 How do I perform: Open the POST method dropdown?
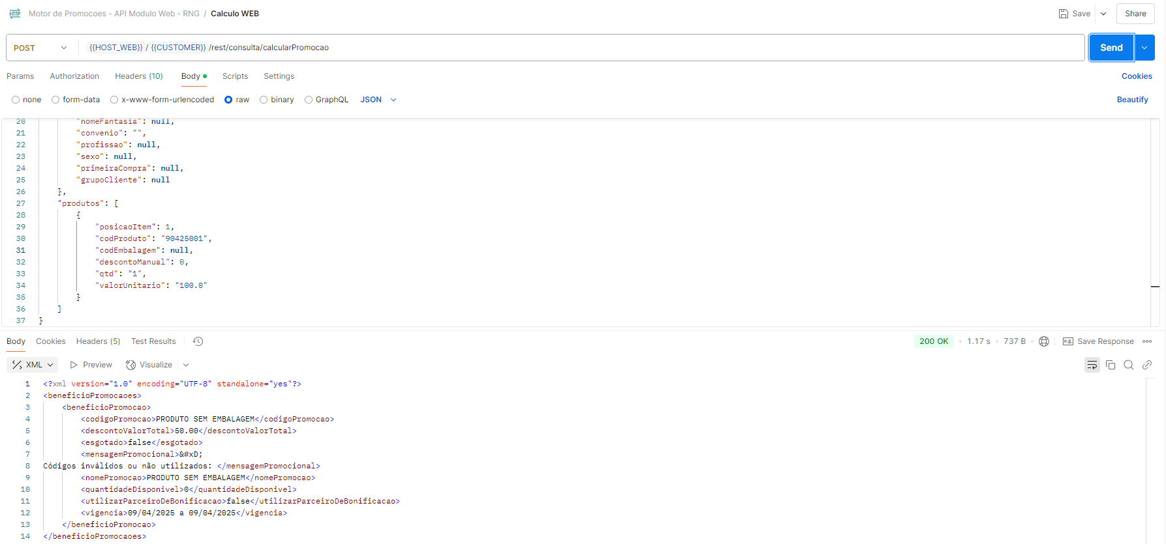tap(40, 48)
